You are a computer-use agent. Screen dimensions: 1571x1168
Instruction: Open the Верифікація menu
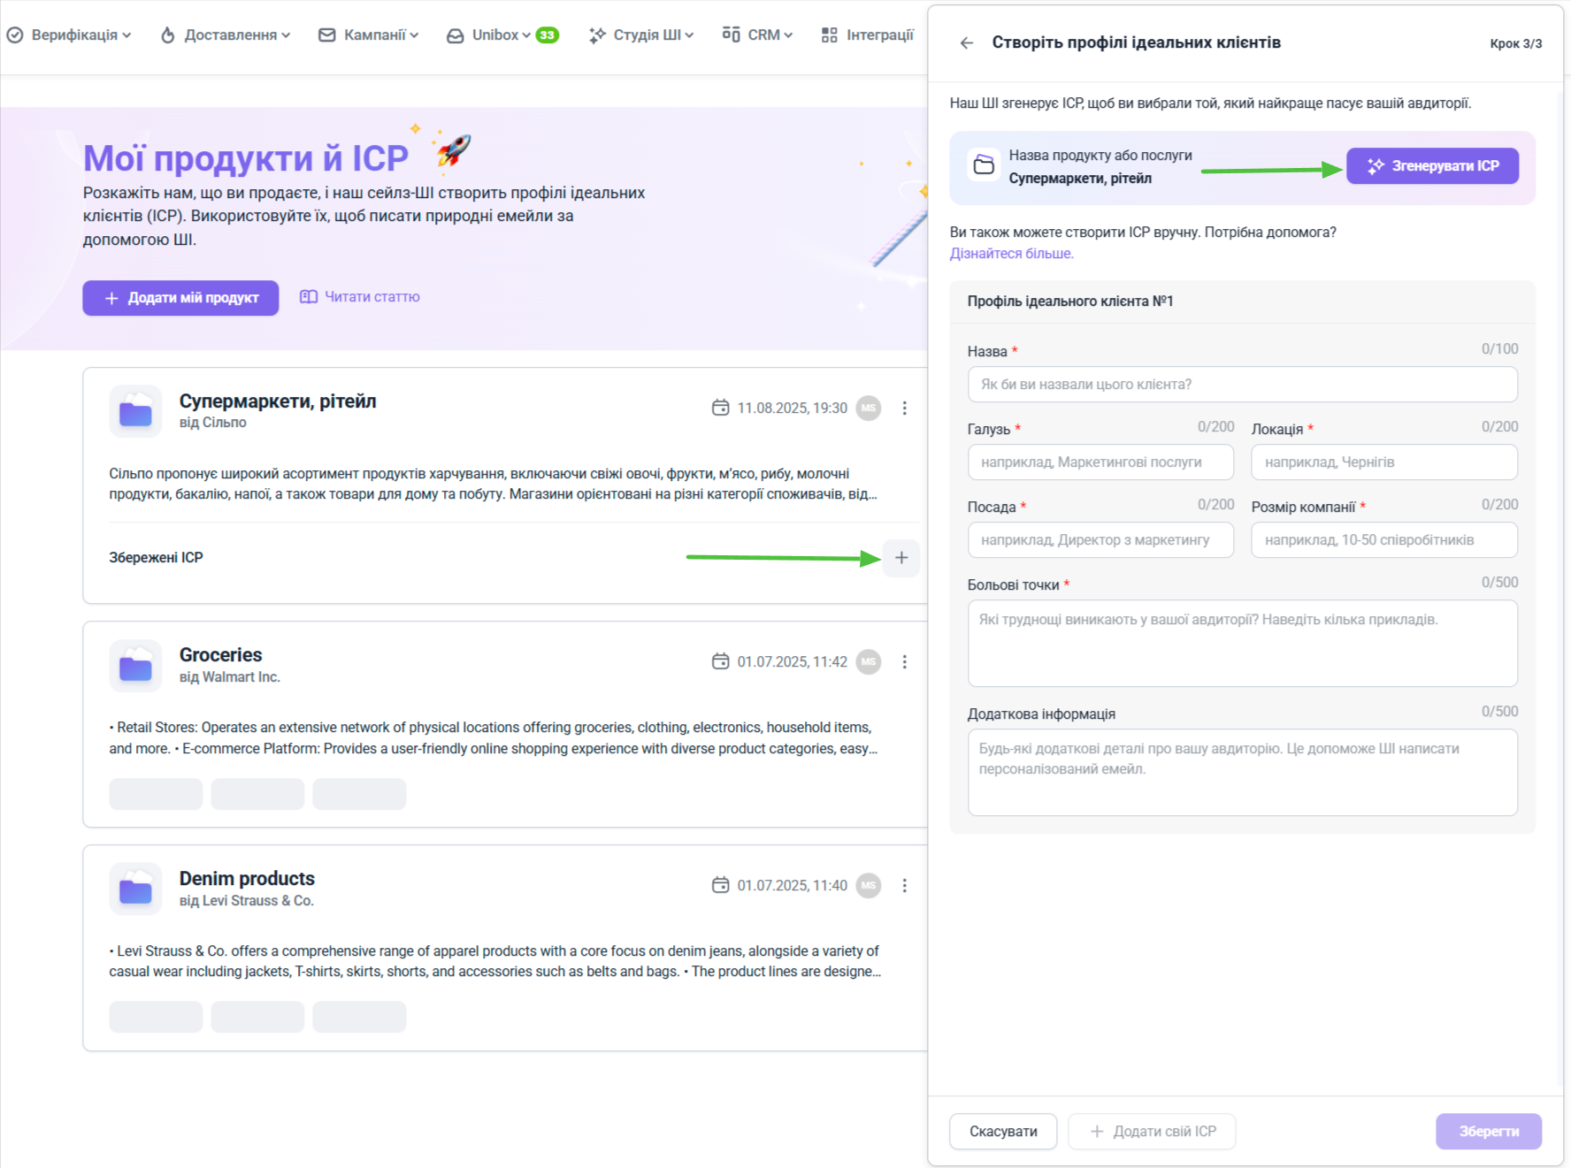[69, 35]
